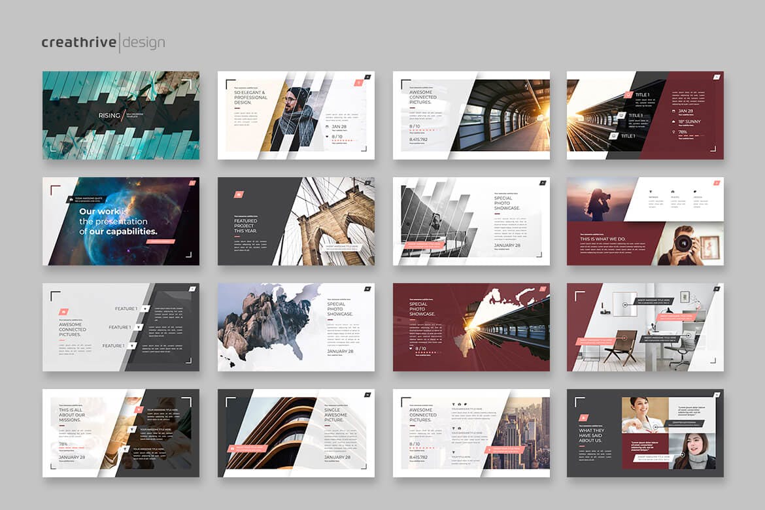Click the calendar icon beside JAN 28 on maroon slide
The width and height of the screenshot is (765, 510).
[674, 111]
